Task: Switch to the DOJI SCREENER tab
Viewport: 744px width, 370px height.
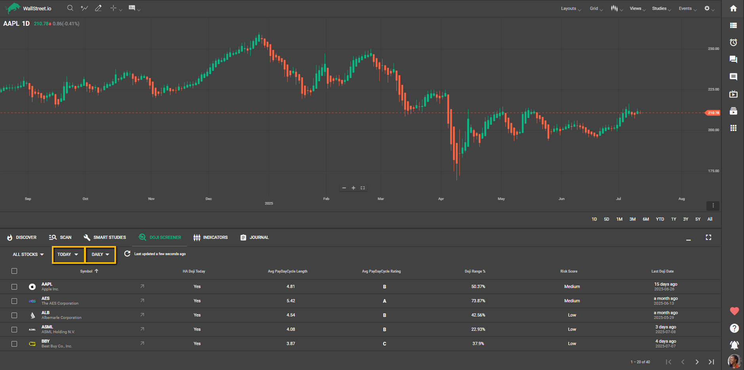Action: pyautogui.click(x=160, y=237)
